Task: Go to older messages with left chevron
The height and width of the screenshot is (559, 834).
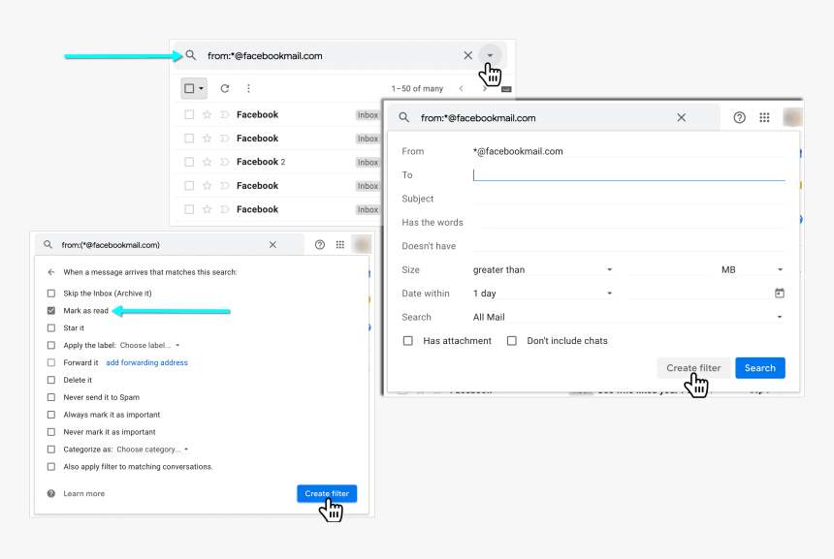Action: coord(462,89)
